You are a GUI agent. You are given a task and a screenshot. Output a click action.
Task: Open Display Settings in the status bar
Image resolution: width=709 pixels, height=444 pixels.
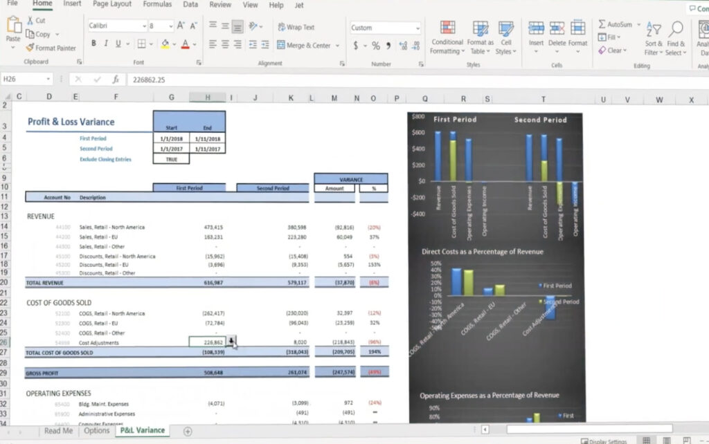pyautogui.click(x=608, y=439)
